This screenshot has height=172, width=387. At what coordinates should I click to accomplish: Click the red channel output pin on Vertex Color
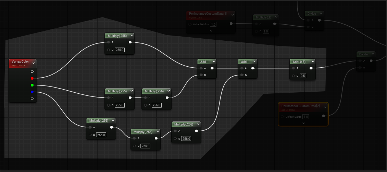tap(32, 78)
